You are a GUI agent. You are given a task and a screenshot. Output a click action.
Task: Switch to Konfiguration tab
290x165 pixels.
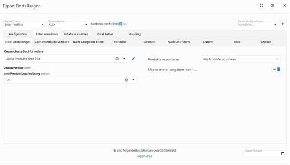18,34
